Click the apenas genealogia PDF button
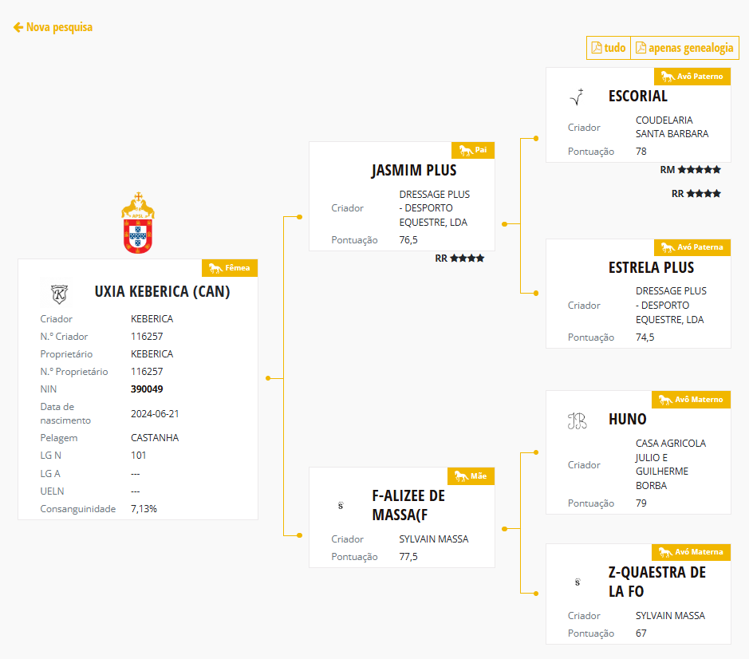The width and height of the screenshot is (749, 659). click(x=684, y=48)
